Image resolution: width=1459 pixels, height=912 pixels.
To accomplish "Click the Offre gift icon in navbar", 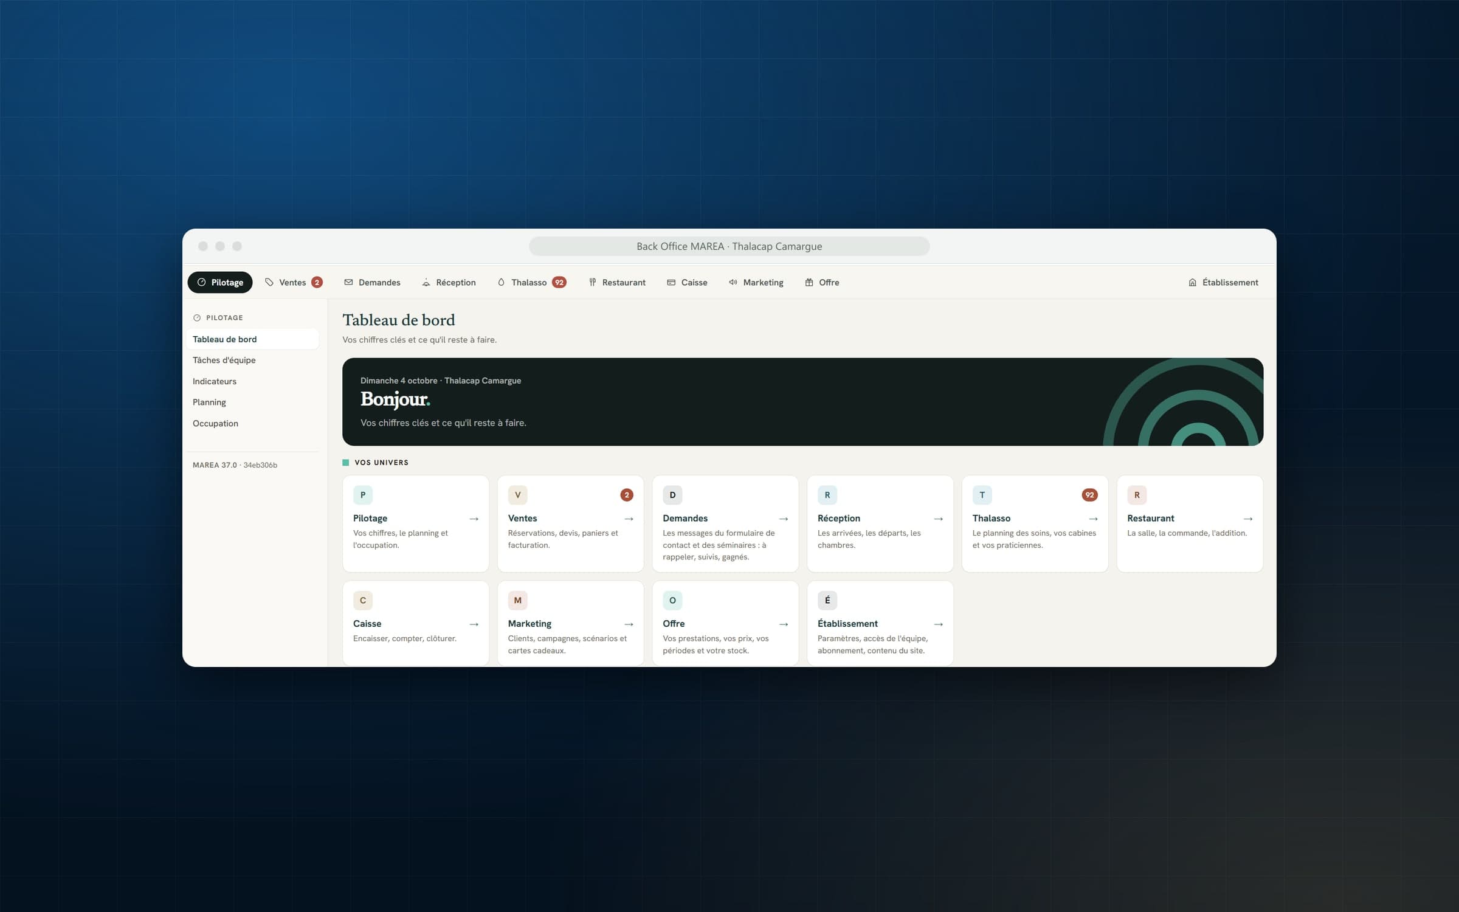I will tap(809, 282).
